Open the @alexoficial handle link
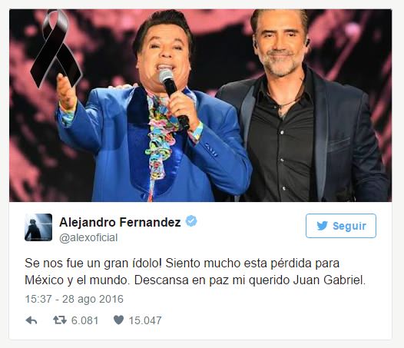 [x=88, y=237]
